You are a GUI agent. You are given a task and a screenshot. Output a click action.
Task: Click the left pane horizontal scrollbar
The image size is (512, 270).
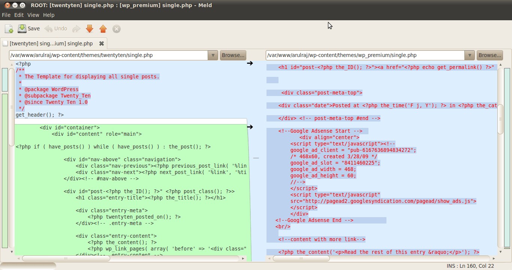[x=66, y=258]
